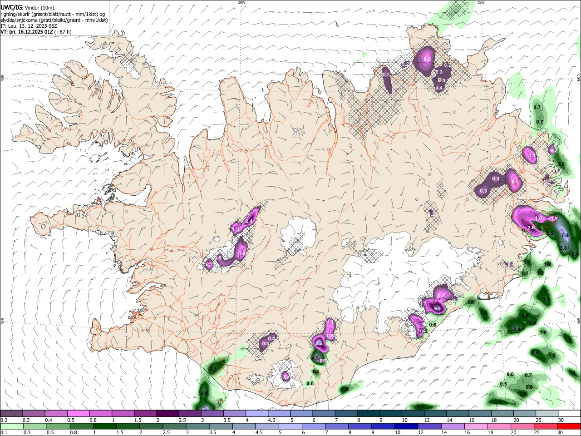Click the 2.1 value off the southwest coast
581x436 pixels.
pos(212,370)
